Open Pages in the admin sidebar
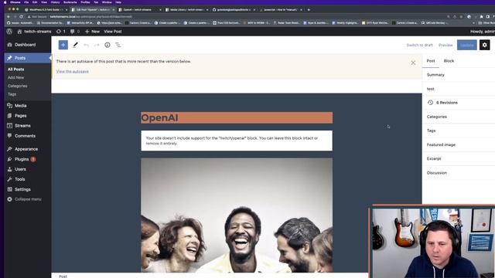 click(x=21, y=116)
